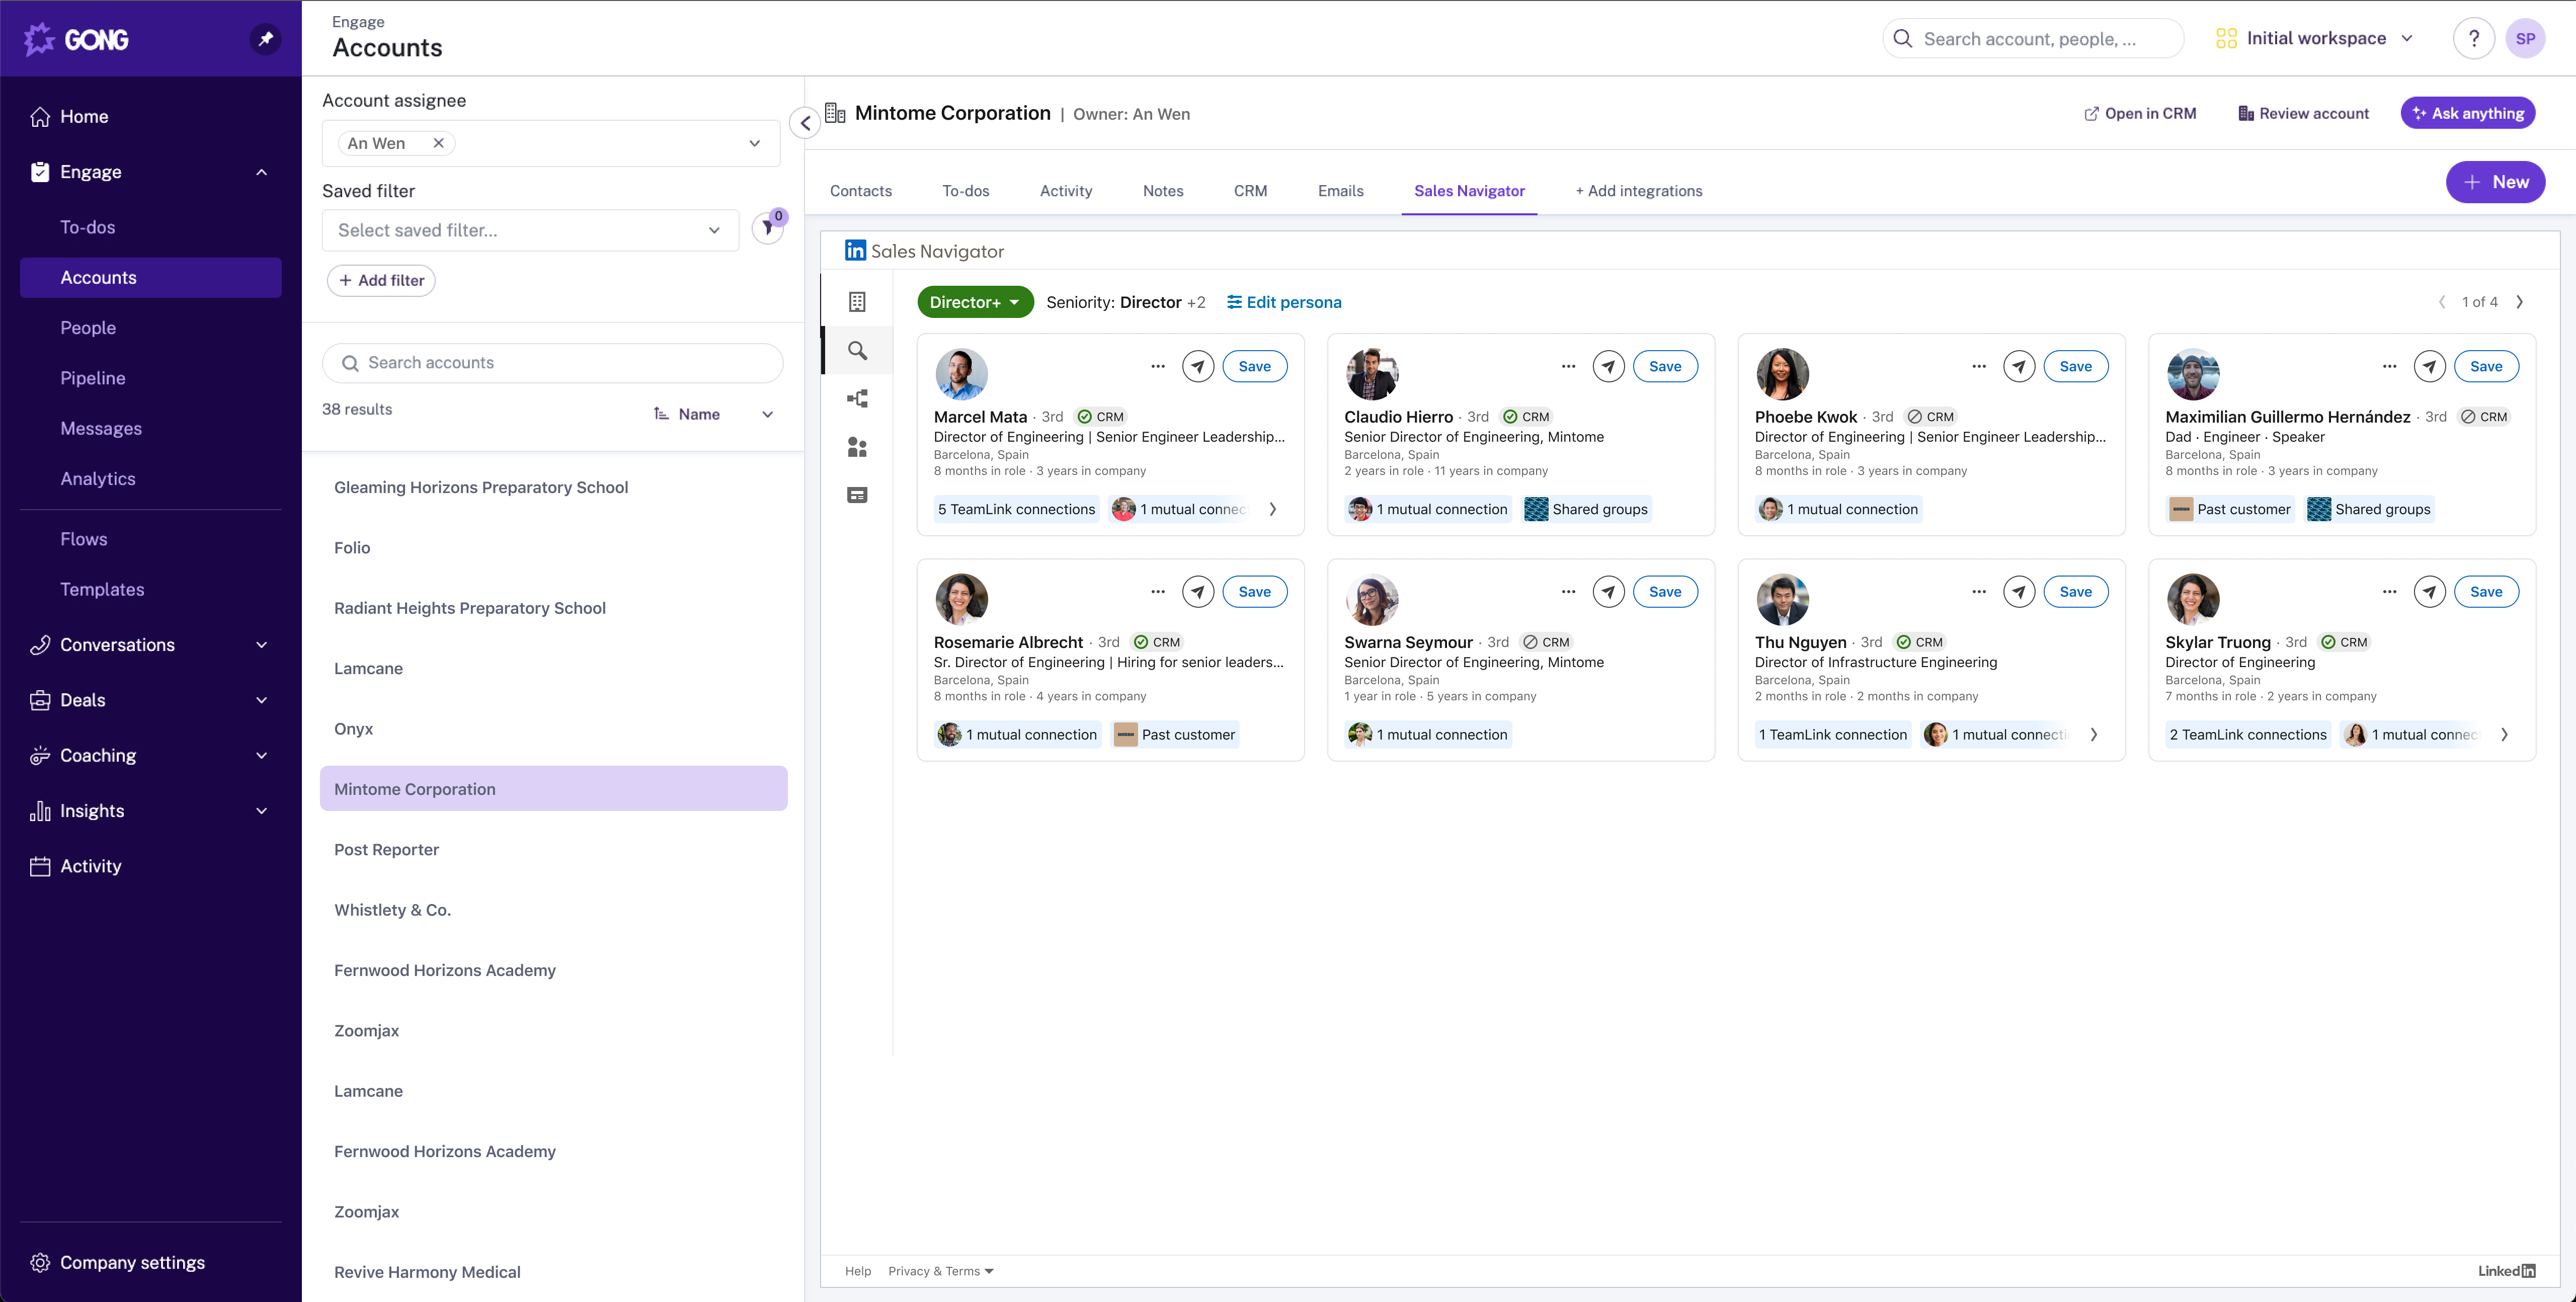Image resolution: width=2576 pixels, height=1302 pixels.
Task: Collapse the Engage section
Action: tap(261, 172)
